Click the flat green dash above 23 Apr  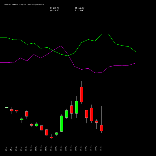click(x=7, y=107)
